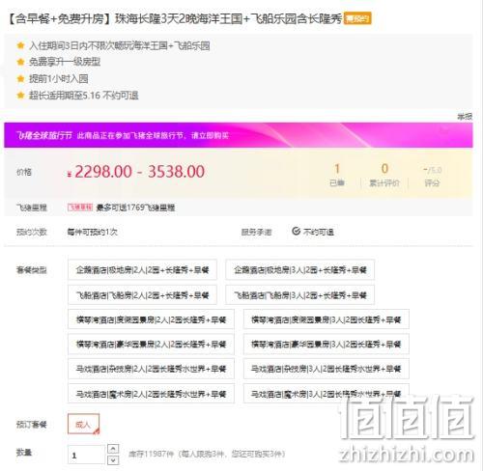The height and width of the screenshot is (471, 483).
Task: Open the 累计评价 review count
Action: [x=384, y=175]
